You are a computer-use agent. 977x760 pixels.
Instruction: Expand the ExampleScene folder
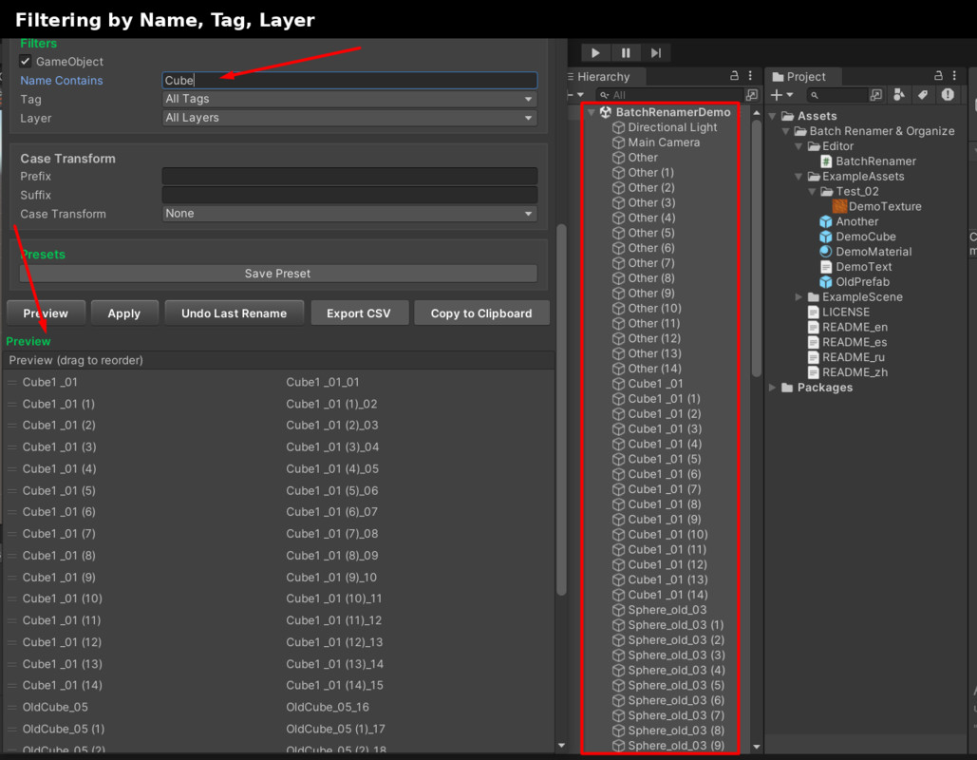tap(799, 296)
